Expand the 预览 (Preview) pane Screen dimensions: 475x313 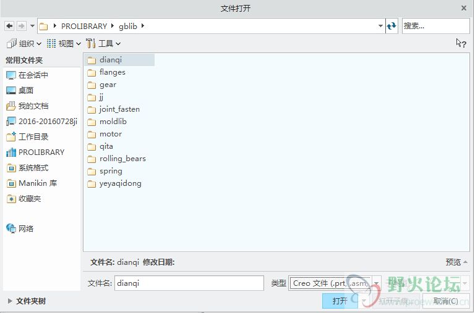456,262
